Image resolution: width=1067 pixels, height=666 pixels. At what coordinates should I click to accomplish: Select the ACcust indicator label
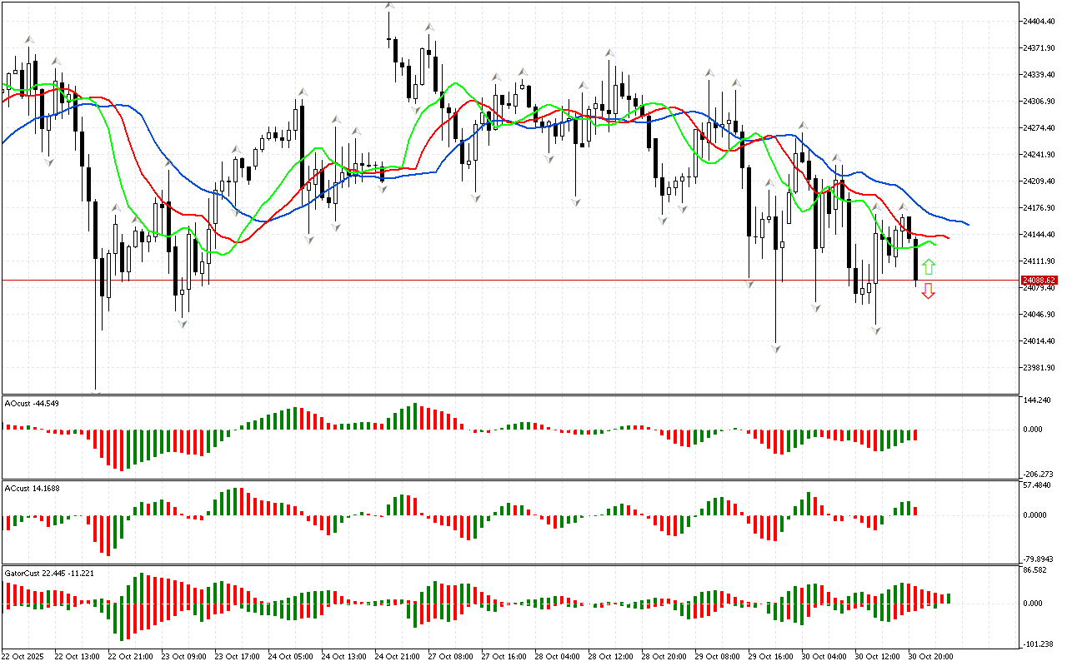(x=33, y=488)
